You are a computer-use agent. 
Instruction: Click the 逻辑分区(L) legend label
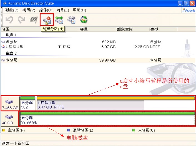click(x=83, y=130)
